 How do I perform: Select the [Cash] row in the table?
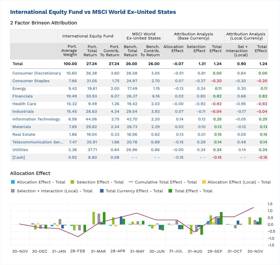click(19, 157)
